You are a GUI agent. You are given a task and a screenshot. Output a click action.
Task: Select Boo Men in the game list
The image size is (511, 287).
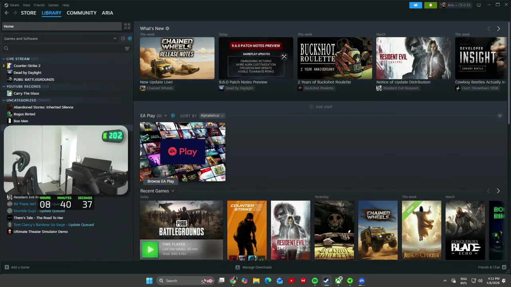tap(21, 121)
